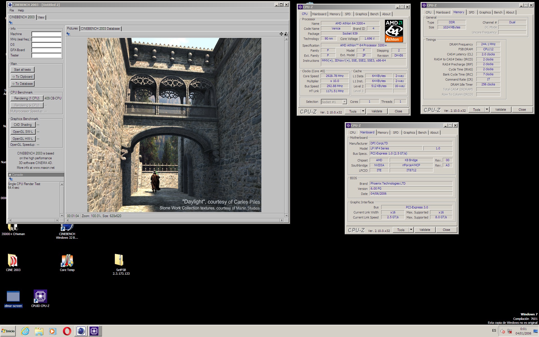Run the OpenGL HW-L benchmark
This screenshot has width=539, height=337.
[x=23, y=139]
